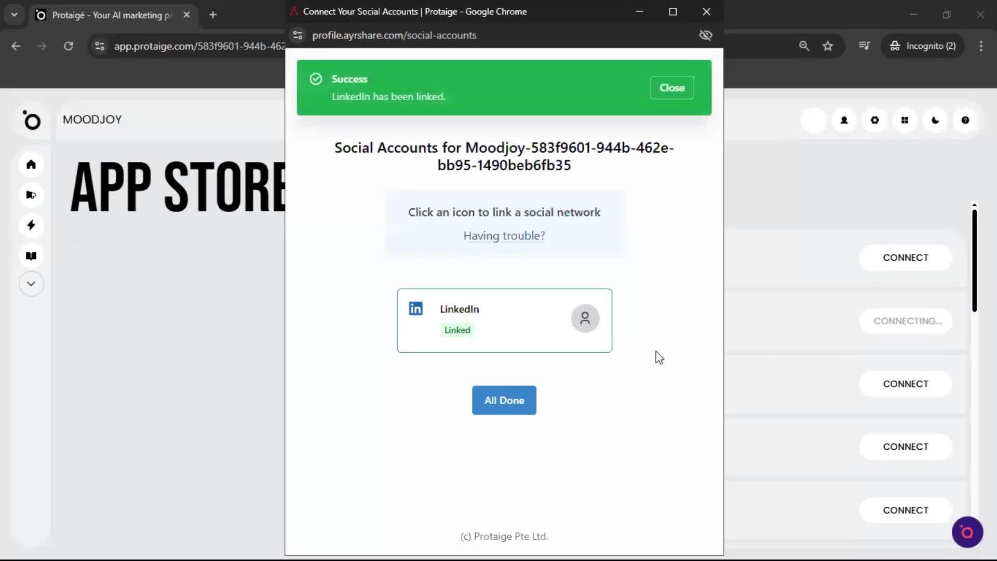Open the Home section in the sidebar

coord(31,165)
